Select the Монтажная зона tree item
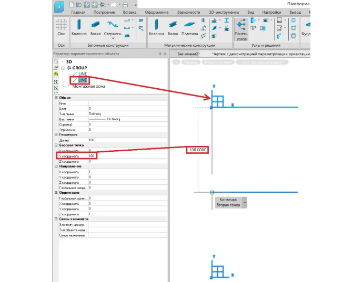The image size is (362, 282). tap(88, 87)
